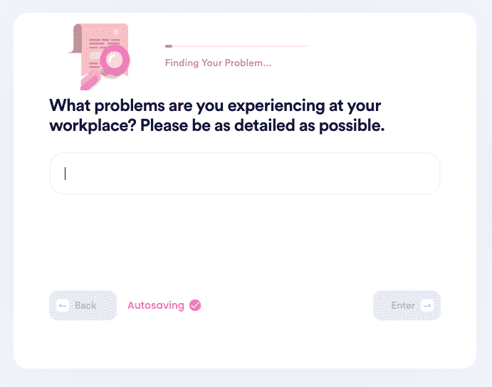
Task: Click the magnifying glass on the document
Action: [x=114, y=60]
